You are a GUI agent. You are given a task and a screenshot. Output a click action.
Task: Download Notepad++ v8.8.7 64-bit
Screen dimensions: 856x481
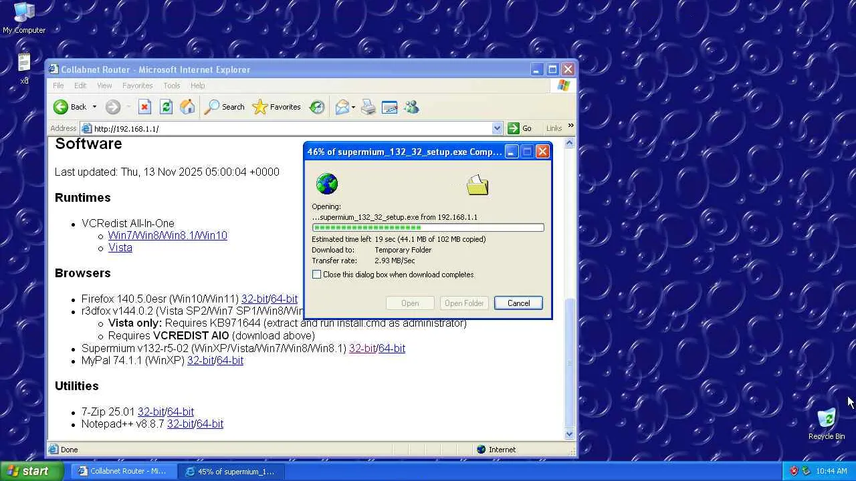tap(210, 424)
